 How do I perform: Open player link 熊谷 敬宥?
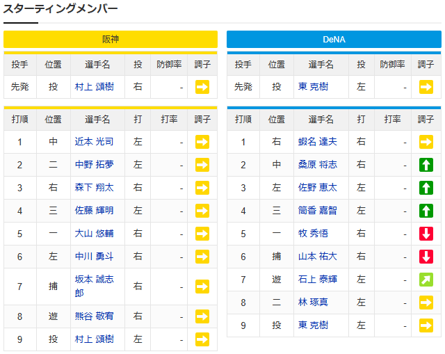(x=95, y=316)
